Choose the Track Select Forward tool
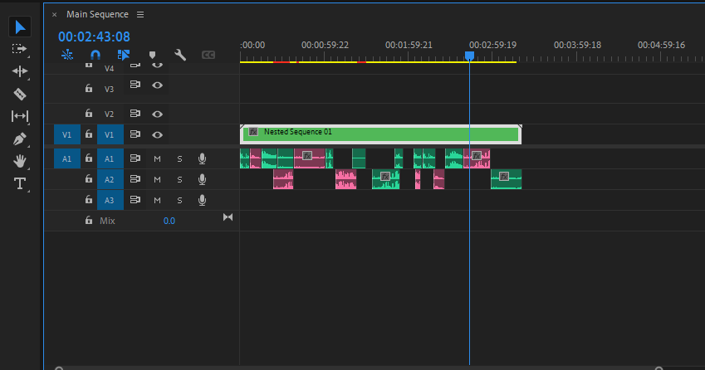 (x=19, y=49)
